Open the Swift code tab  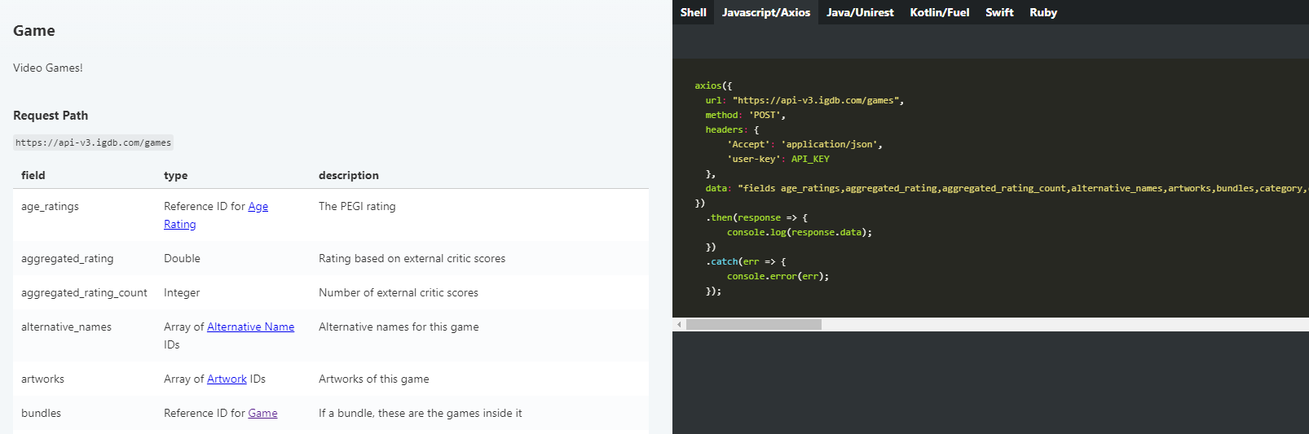click(999, 12)
